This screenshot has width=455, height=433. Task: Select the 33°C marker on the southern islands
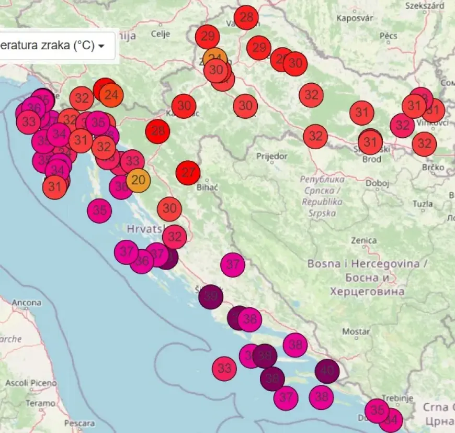coord(225,367)
